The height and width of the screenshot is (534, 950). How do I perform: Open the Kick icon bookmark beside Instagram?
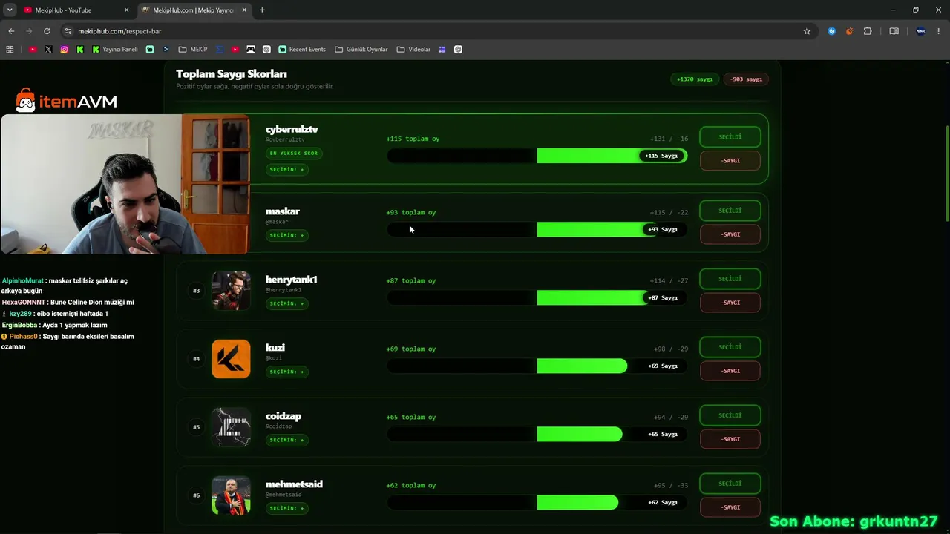(80, 50)
